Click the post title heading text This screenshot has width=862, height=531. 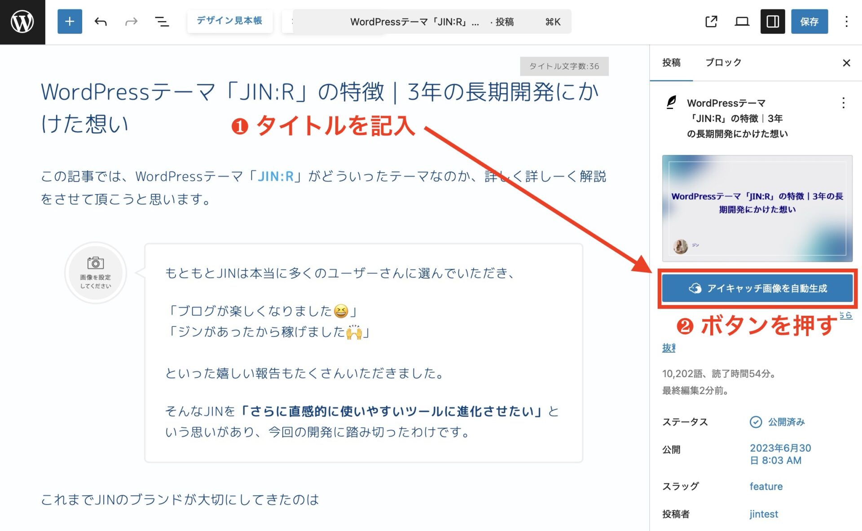(x=320, y=108)
